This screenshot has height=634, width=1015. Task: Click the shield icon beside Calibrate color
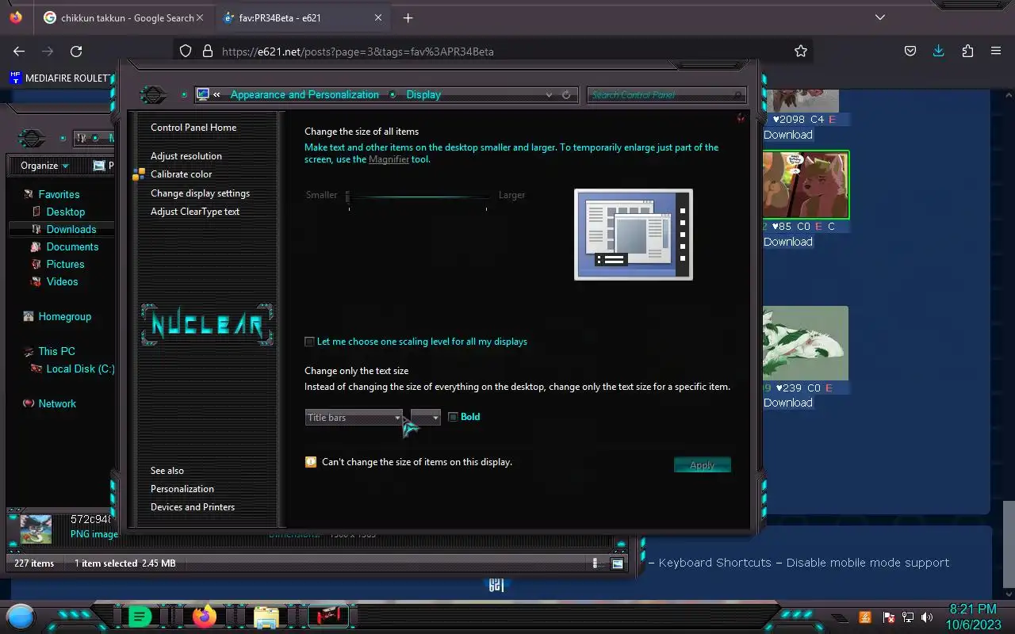coord(139,174)
